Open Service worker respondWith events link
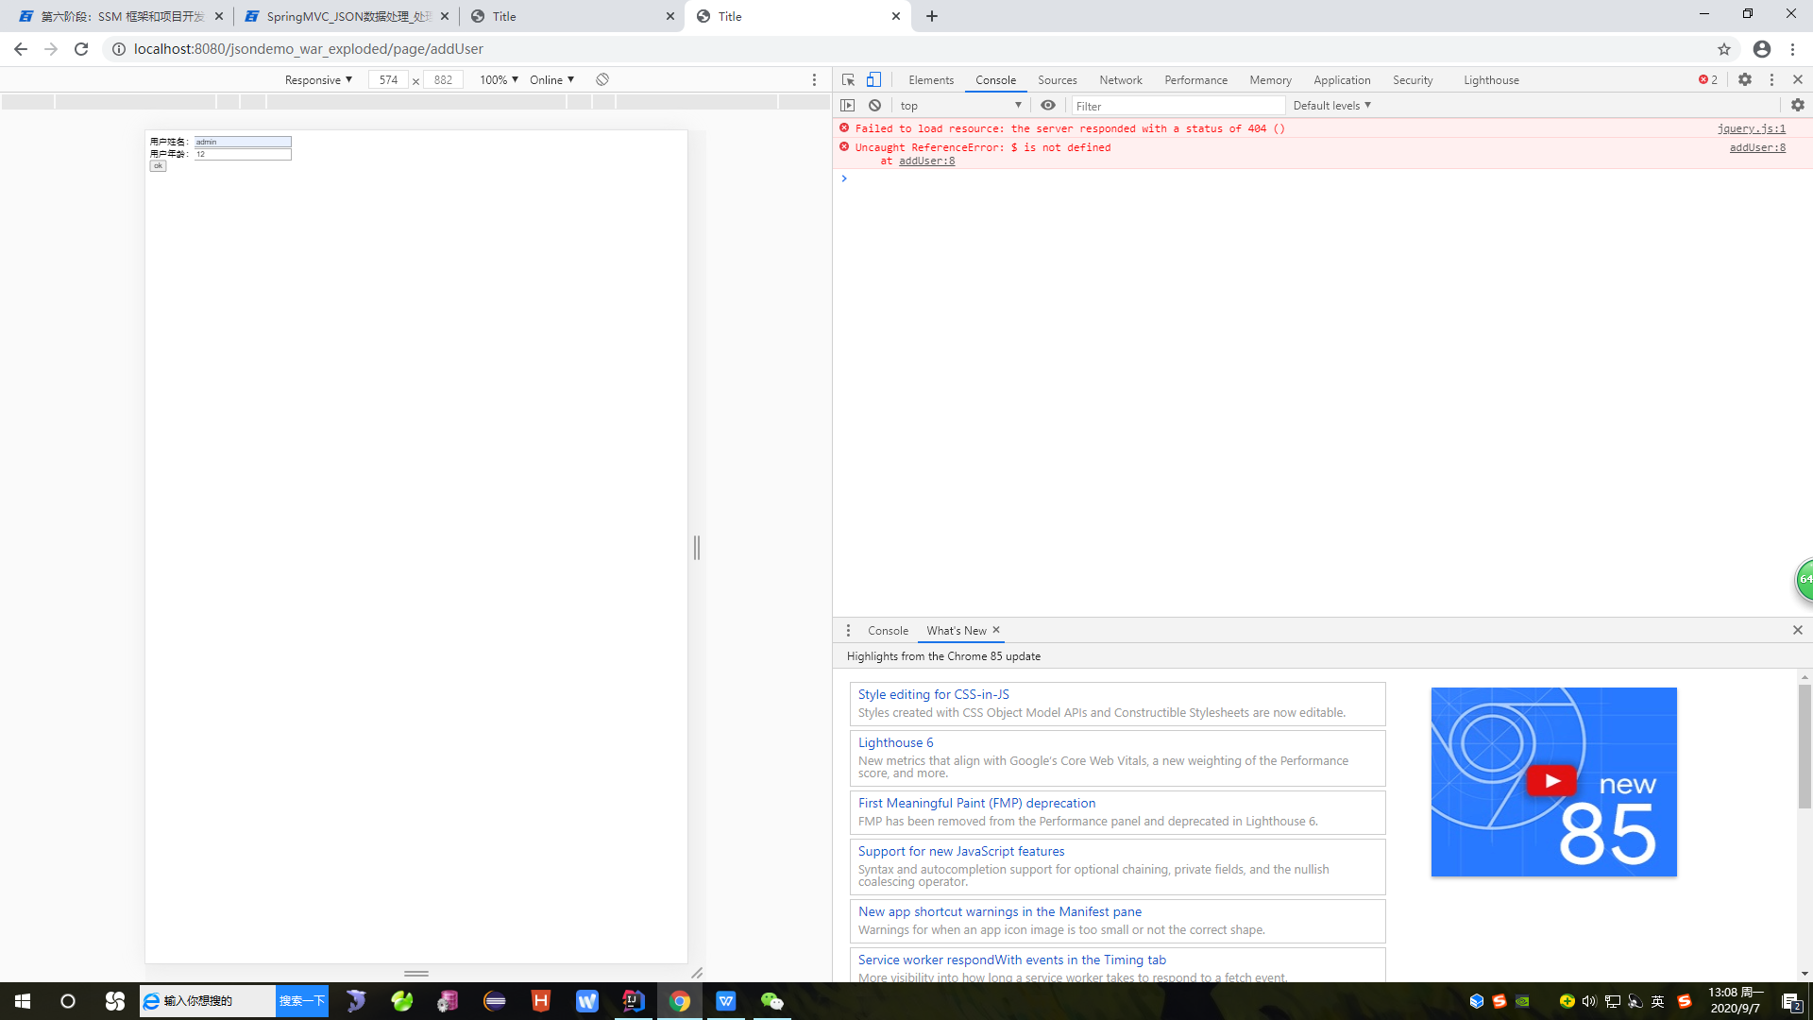The height and width of the screenshot is (1020, 1813). [x=1011, y=960]
